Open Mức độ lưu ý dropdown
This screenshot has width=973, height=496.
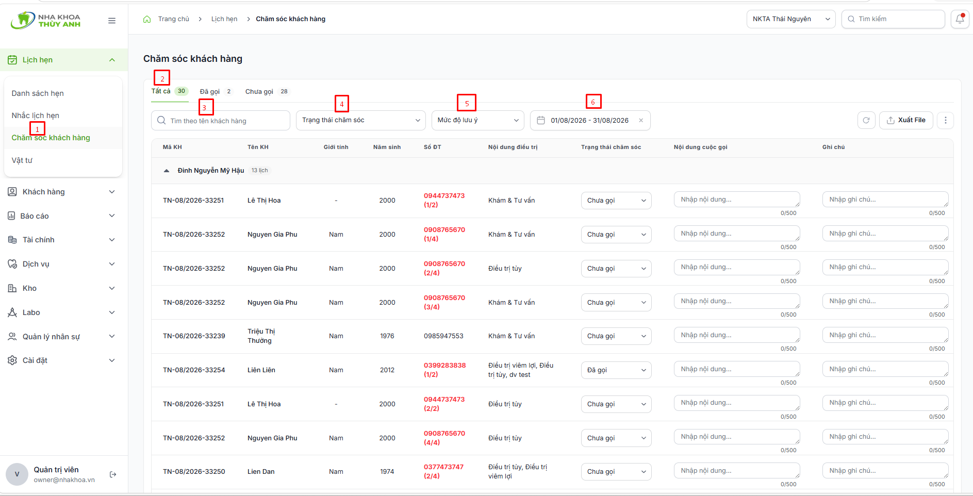pos(477,120)
